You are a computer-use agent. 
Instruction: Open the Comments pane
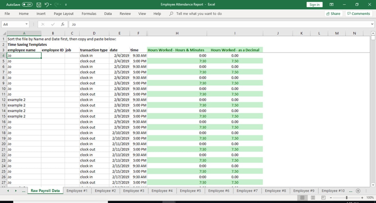[x=359, y=14]
